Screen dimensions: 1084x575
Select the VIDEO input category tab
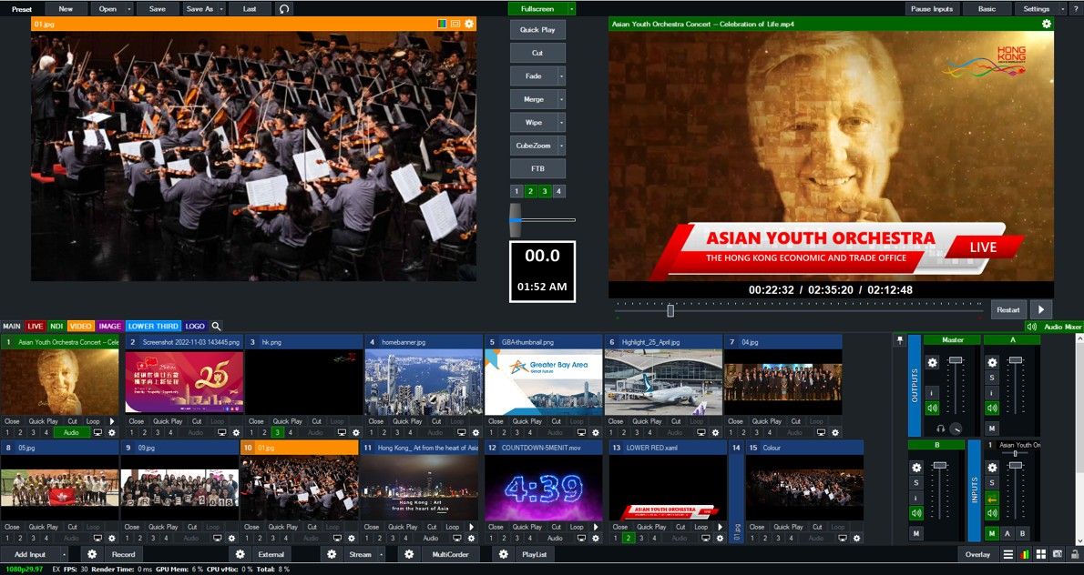click(81, 326)
